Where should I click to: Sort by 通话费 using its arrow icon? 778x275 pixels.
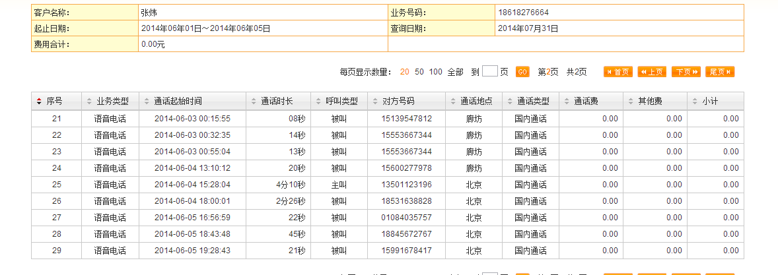coord(566,102)
